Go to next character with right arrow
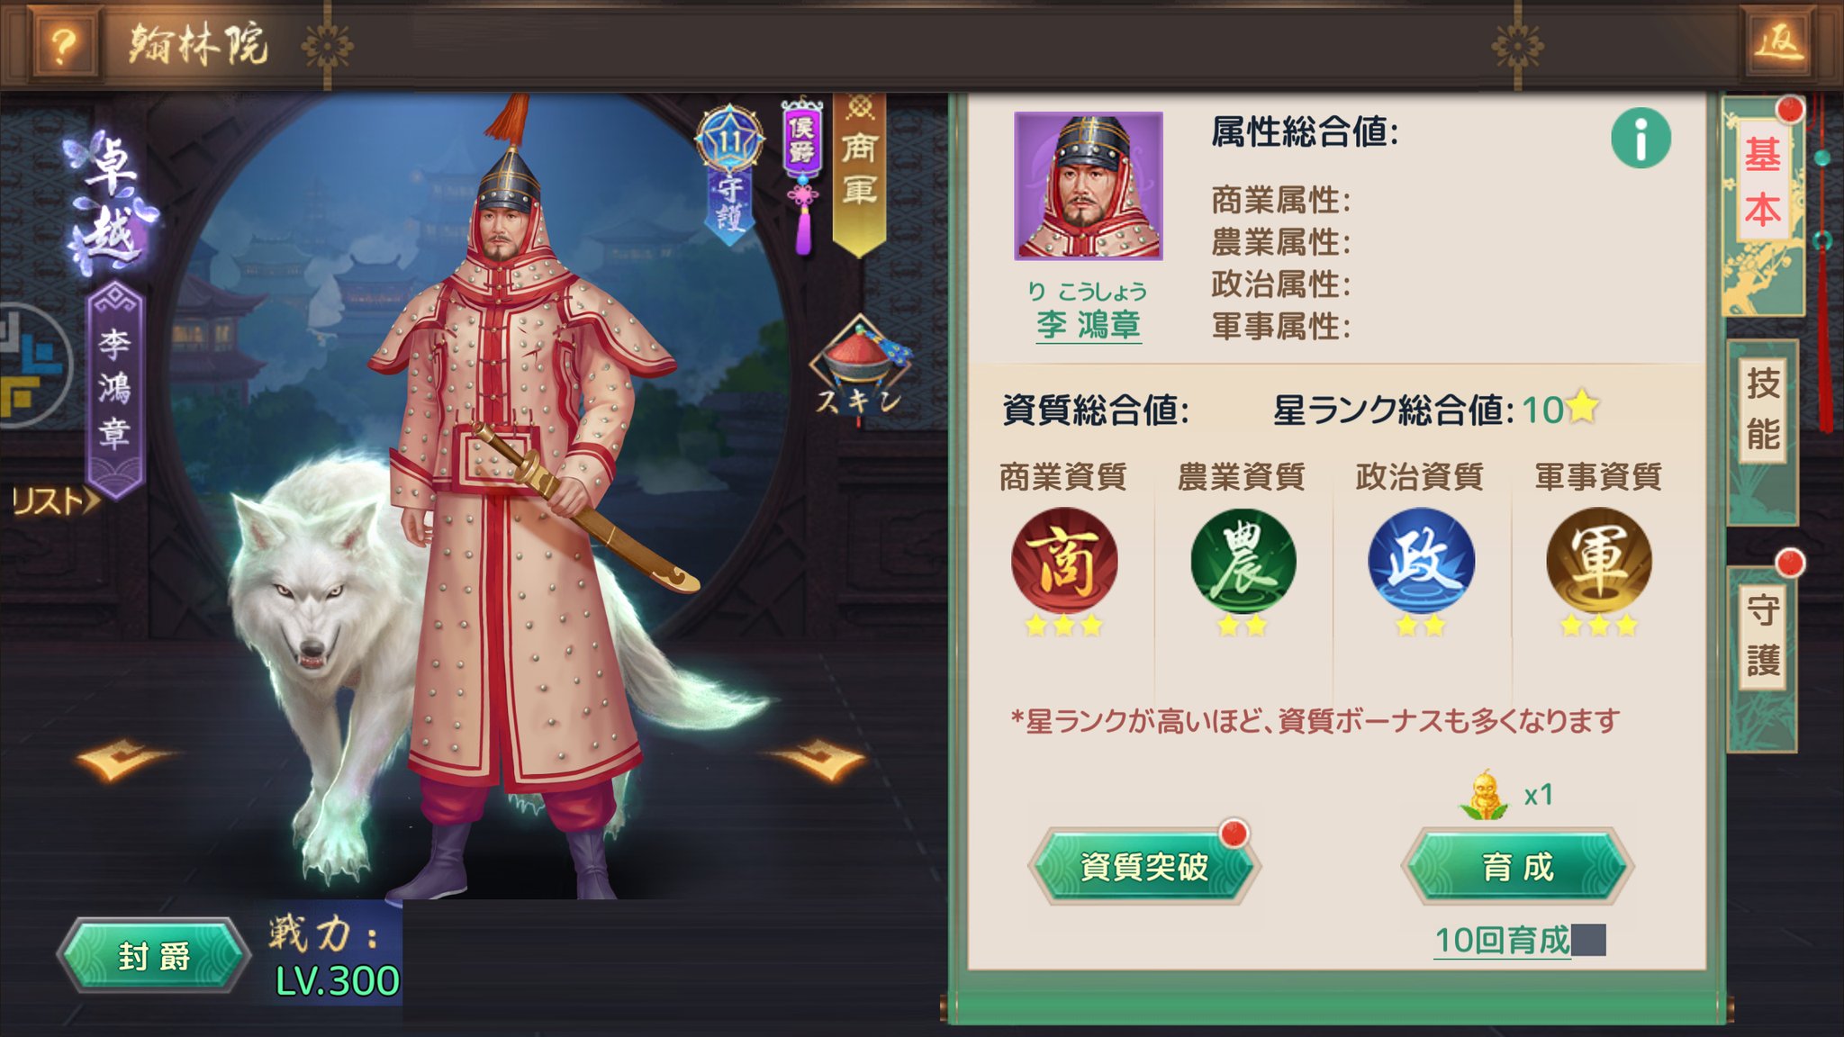This screenshot has width=1844, height=1037. (x=819, y=760)
